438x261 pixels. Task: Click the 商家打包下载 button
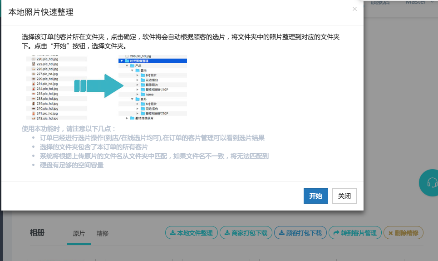click(246, 233)
